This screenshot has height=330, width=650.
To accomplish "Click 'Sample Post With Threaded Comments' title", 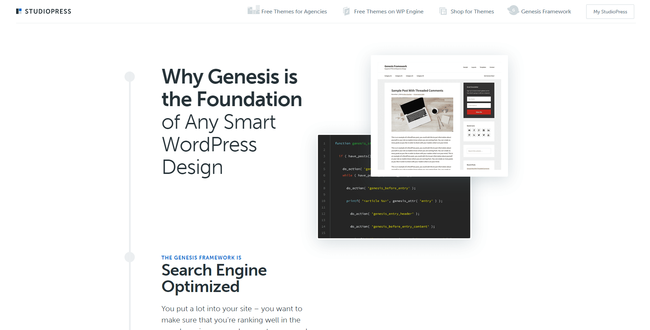I will [x=417, y=91].
